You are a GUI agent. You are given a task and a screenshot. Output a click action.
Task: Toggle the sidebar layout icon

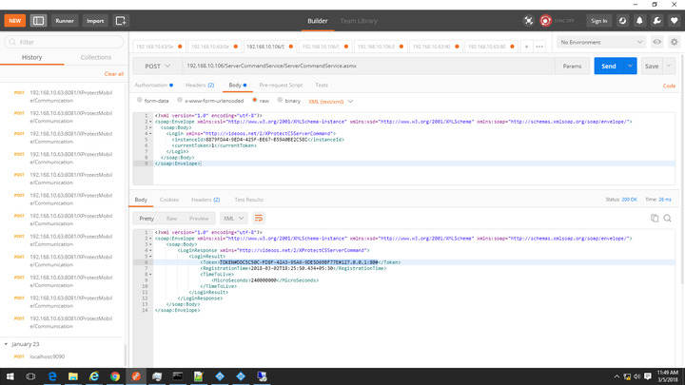(x=37, y=20)
